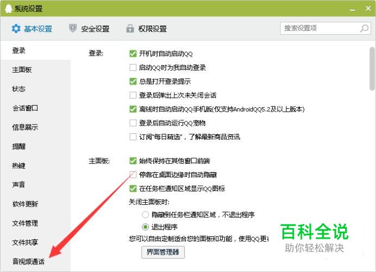Open 信息展示 settings in sidebar
The width and height of the screenshot is (376, 272).
point(35,127)
